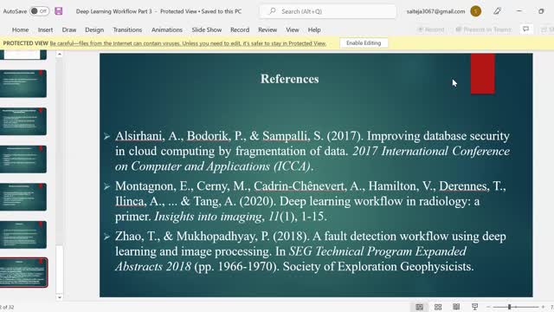Open the Help tab
This screenshot has height=312, width=554.
coord(314,29)
